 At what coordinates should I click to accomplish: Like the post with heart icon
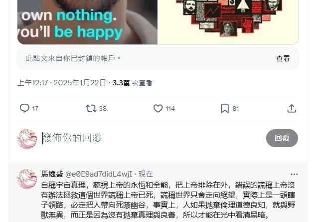pos(158,109)
